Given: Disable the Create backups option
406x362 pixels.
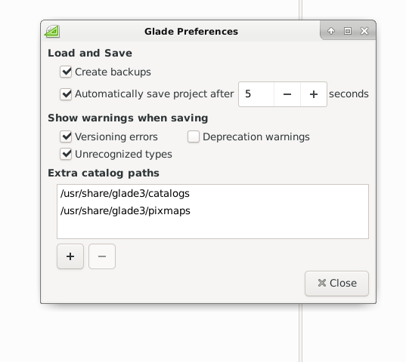Looking at the screenshot, I should (x=66, y=72).
